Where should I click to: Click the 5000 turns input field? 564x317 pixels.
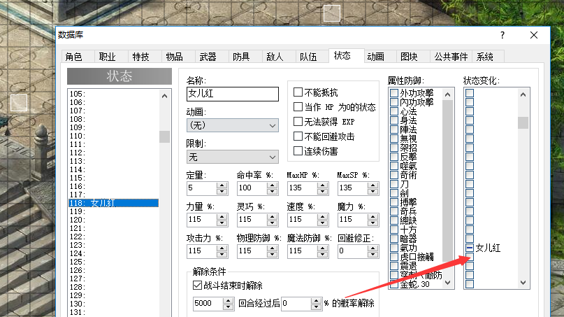pos(208,303)
